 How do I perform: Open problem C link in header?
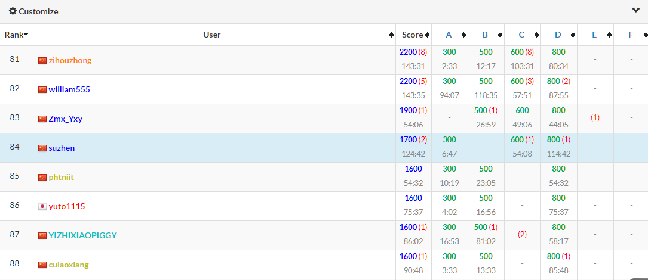coord(521,35)
